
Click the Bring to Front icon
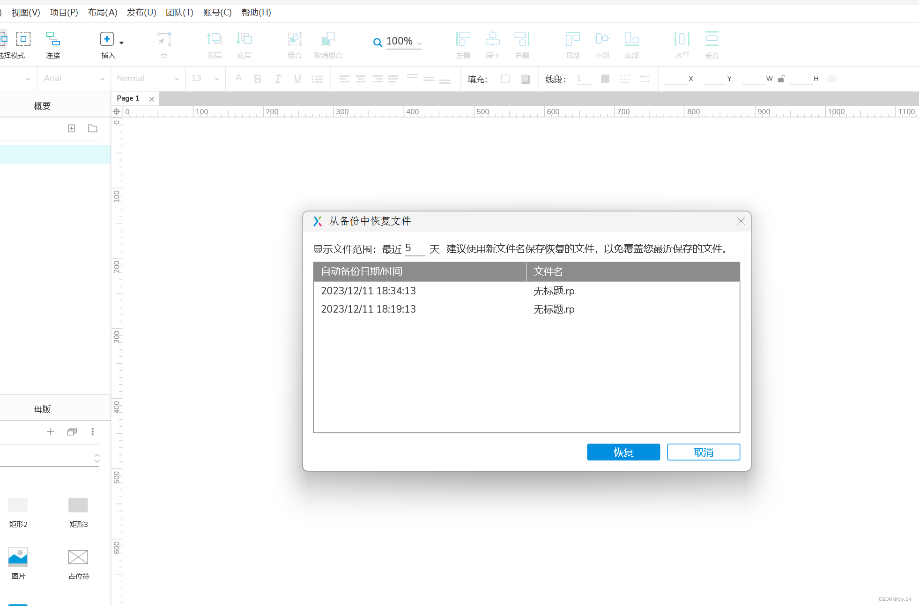coord(214,39)
